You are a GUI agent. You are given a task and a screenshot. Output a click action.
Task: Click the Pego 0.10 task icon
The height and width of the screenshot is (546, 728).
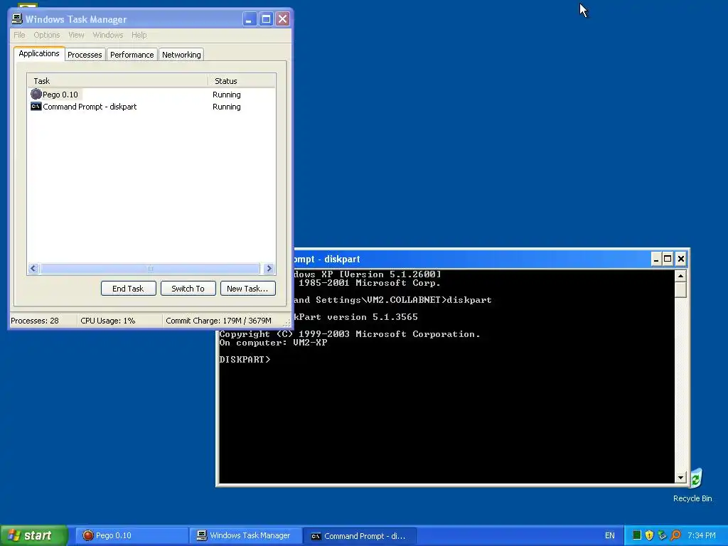pyautogui.click(x=36, y=95)
